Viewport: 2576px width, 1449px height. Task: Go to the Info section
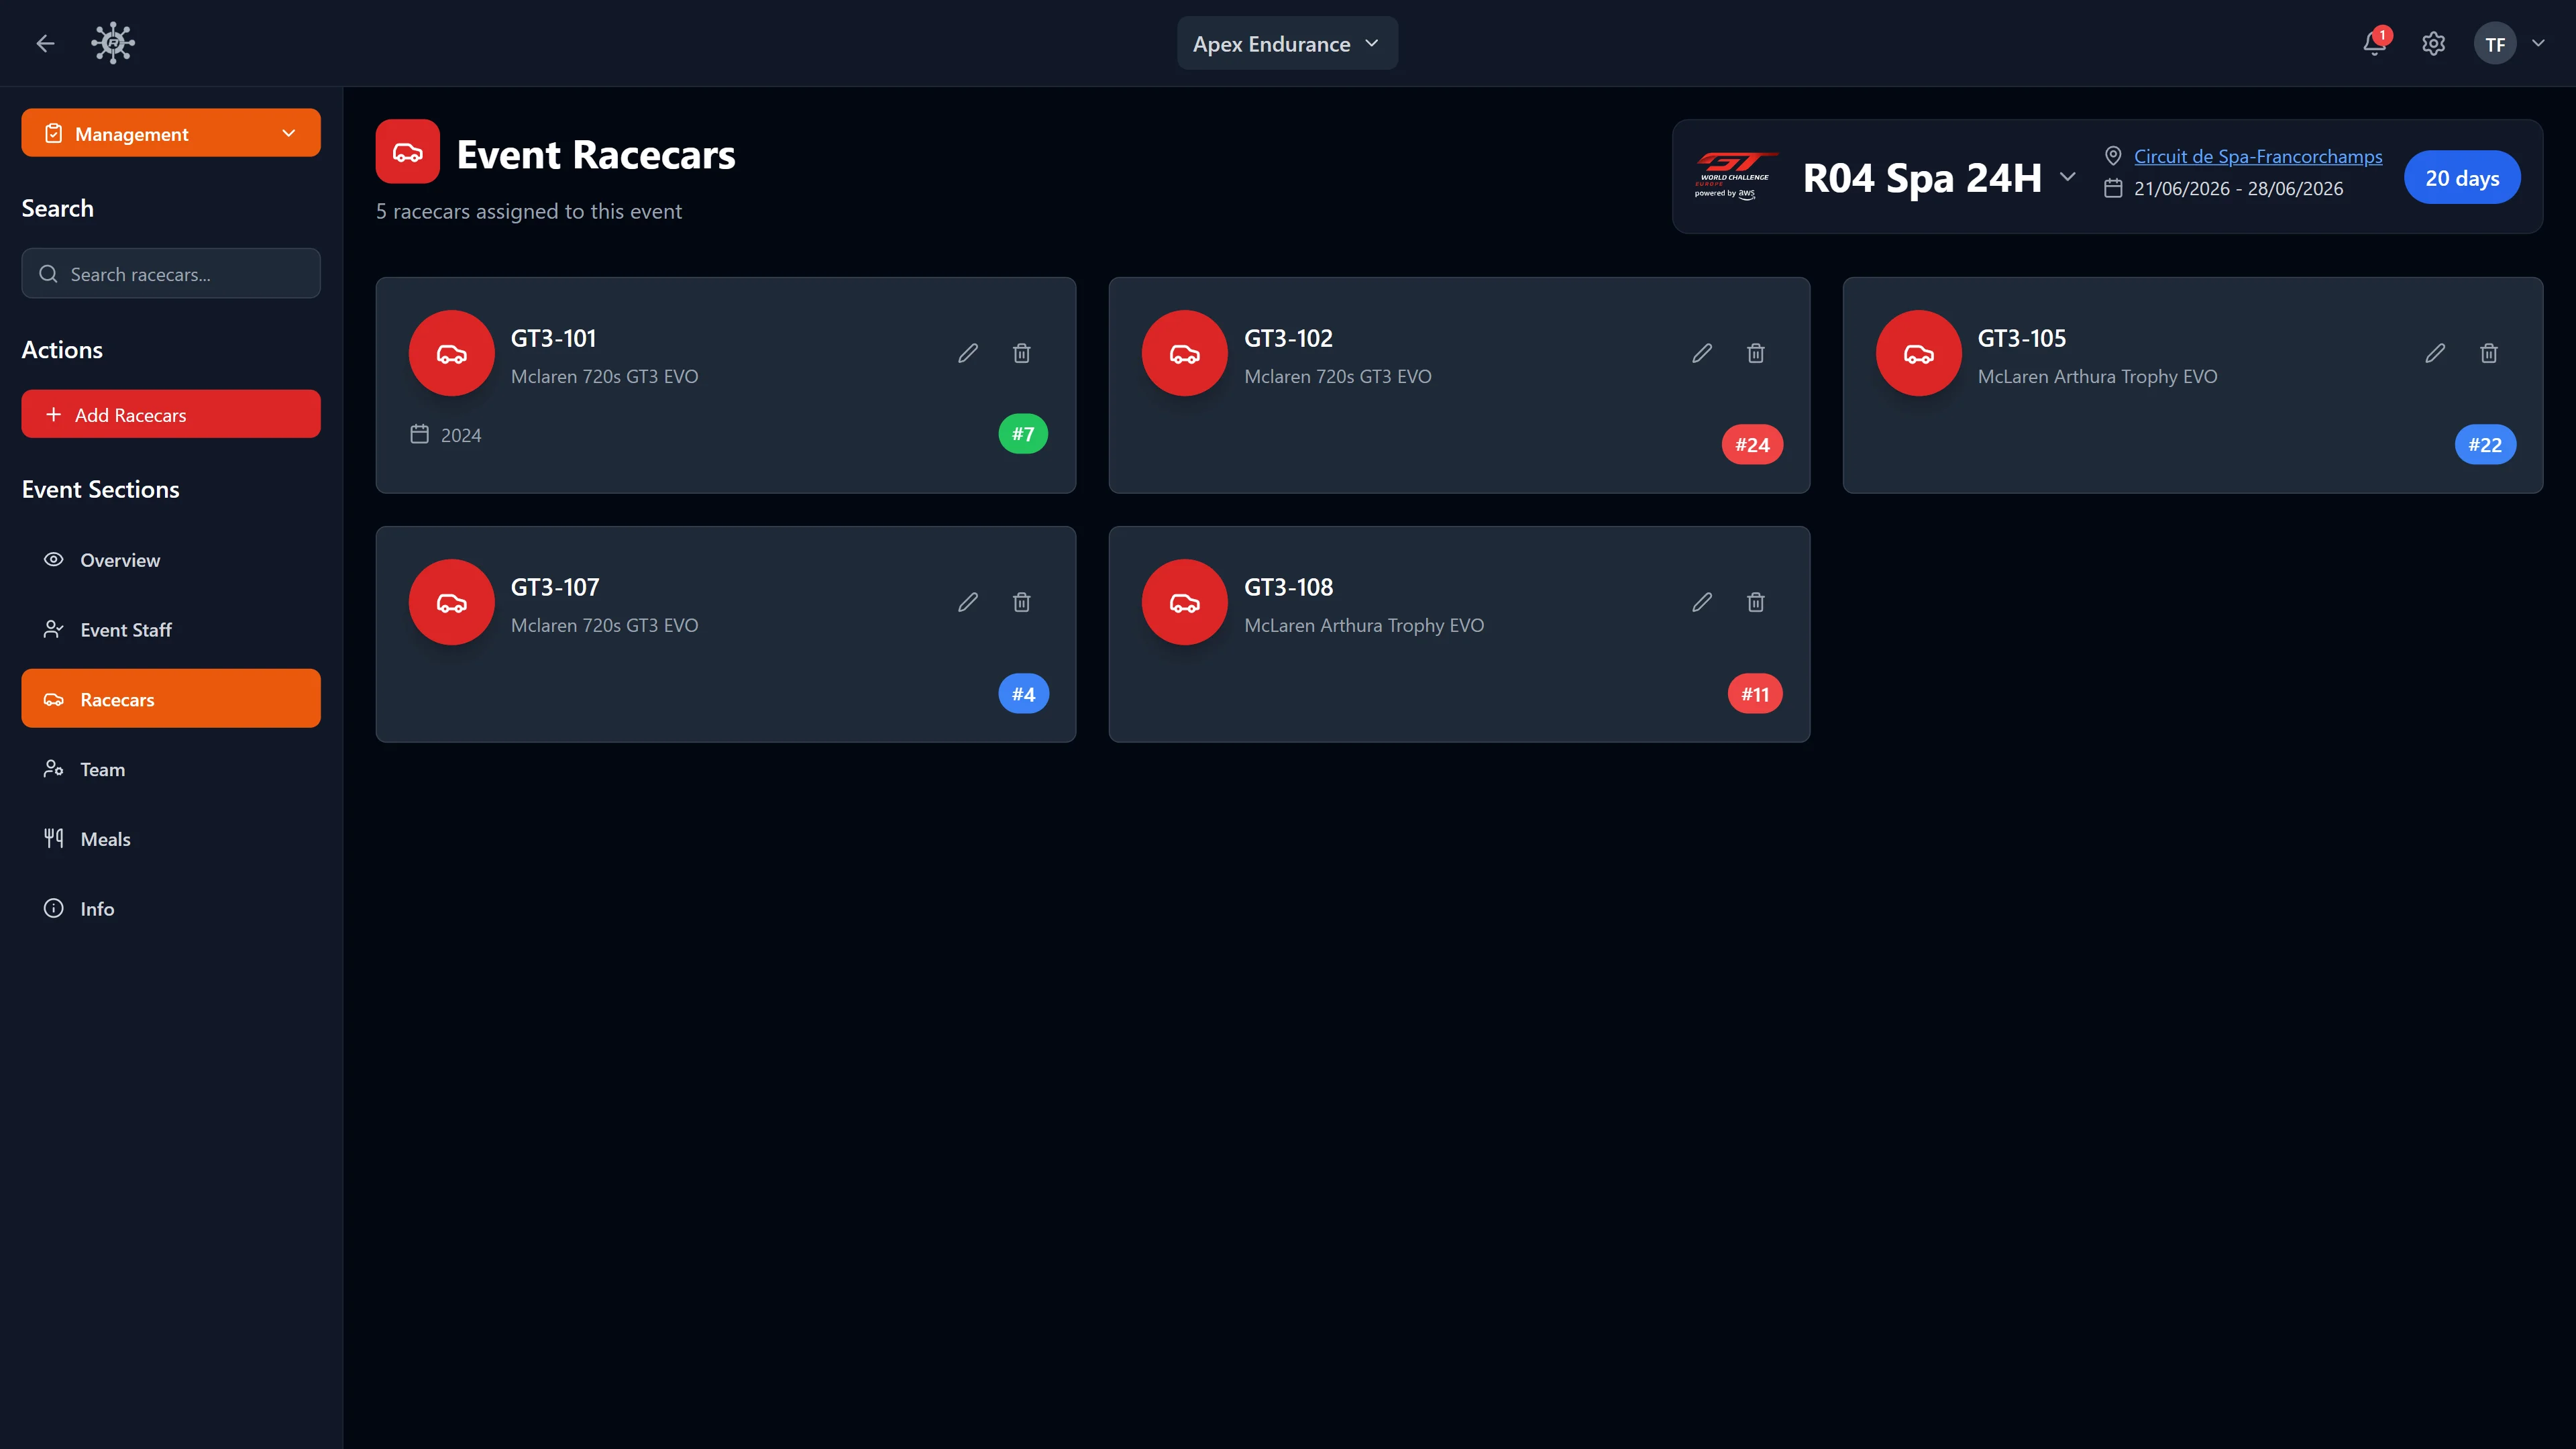click(171, 908)
